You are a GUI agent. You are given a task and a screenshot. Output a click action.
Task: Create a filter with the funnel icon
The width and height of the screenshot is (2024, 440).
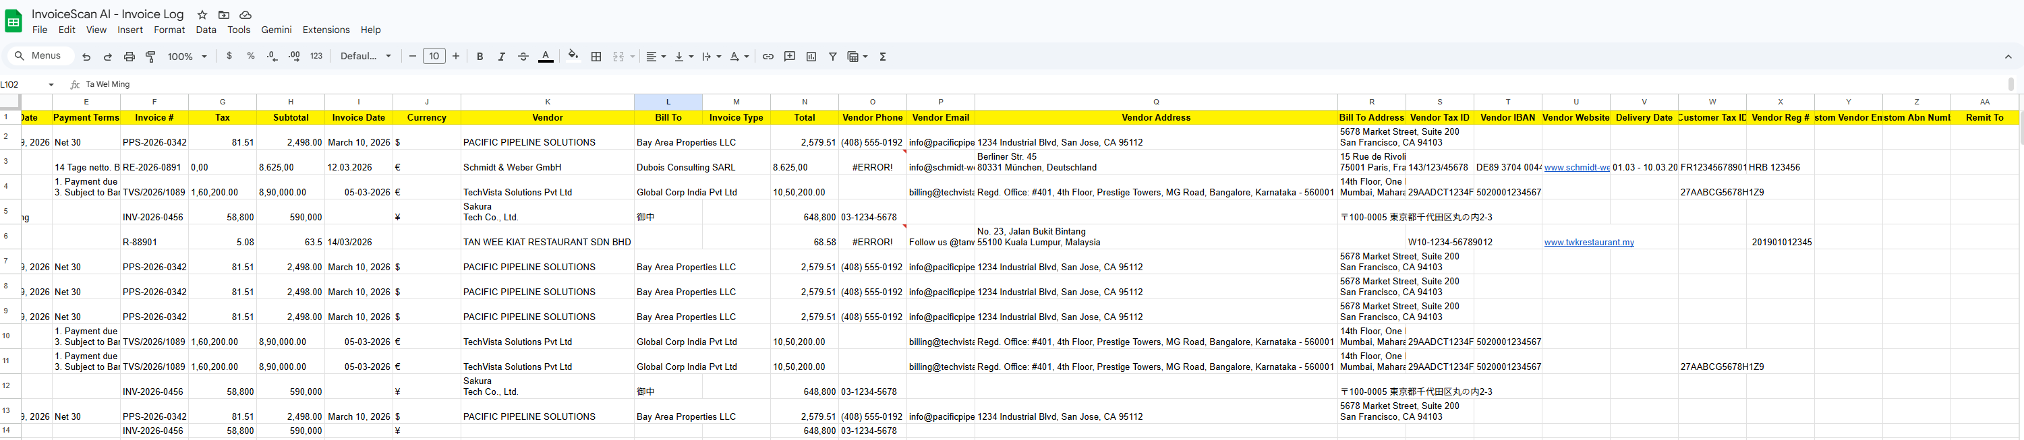click(833, 57)
